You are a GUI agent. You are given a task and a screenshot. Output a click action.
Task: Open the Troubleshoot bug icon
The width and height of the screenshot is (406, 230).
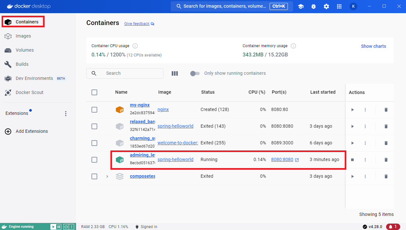tap(314, 6)
